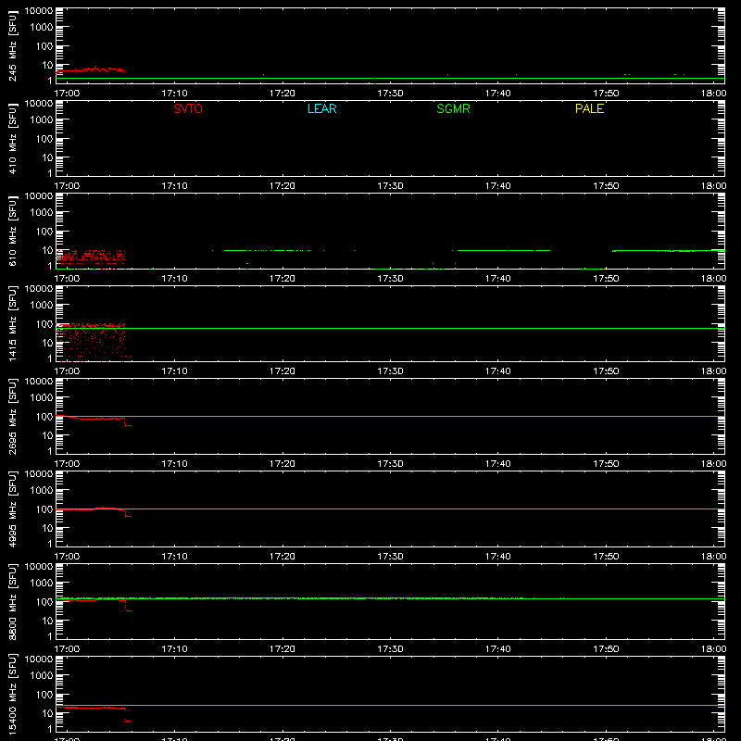Click the 10000 y-axis label on 245 MHz panel

click(39, 11)
